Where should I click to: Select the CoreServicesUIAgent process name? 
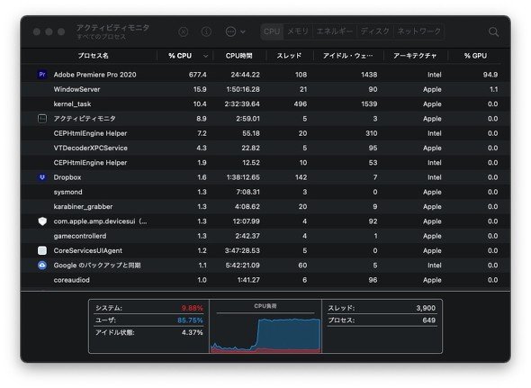point(87,251)
